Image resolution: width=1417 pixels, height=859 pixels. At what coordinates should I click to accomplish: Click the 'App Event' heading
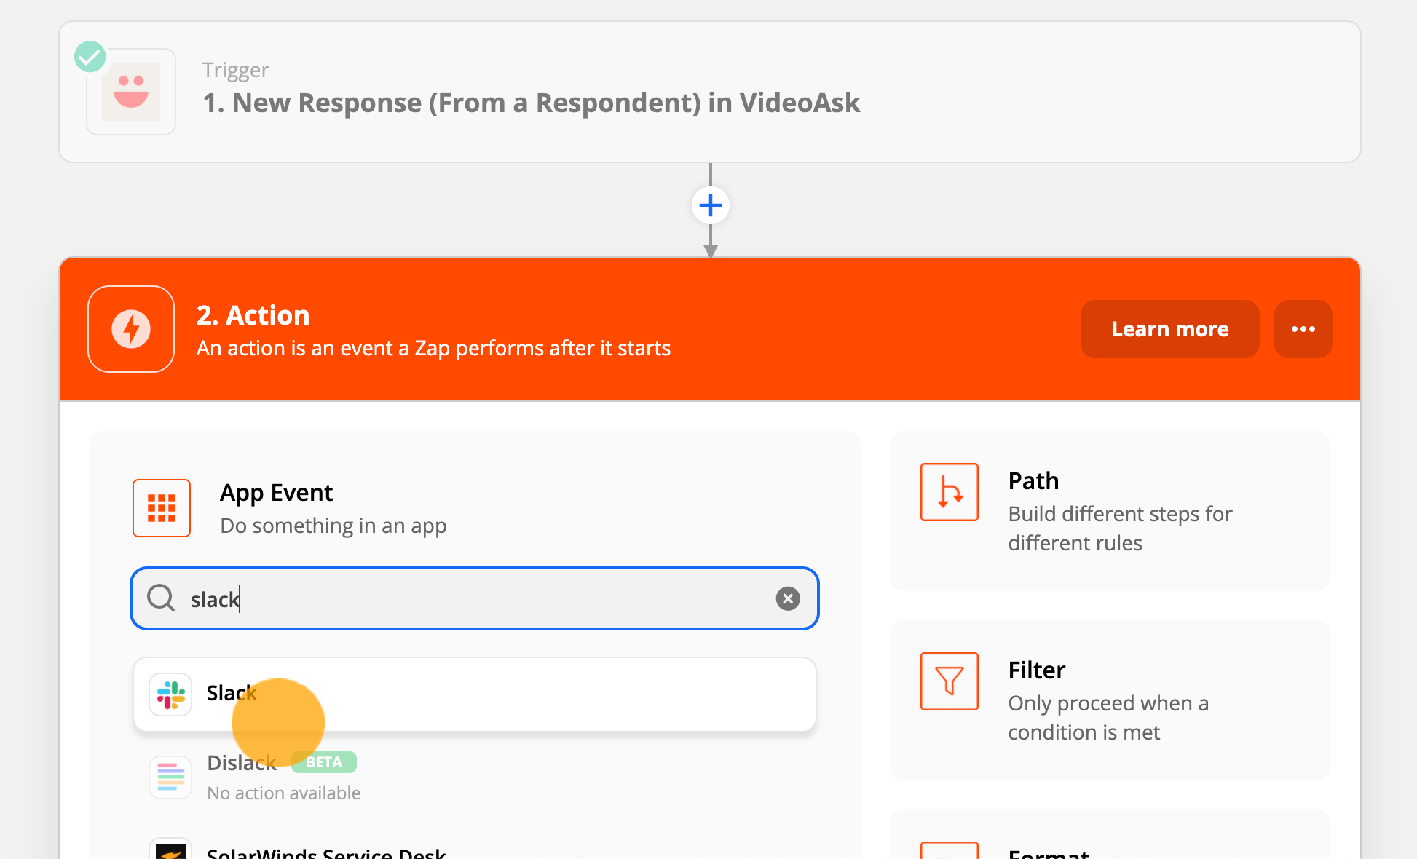coord(277,493)
